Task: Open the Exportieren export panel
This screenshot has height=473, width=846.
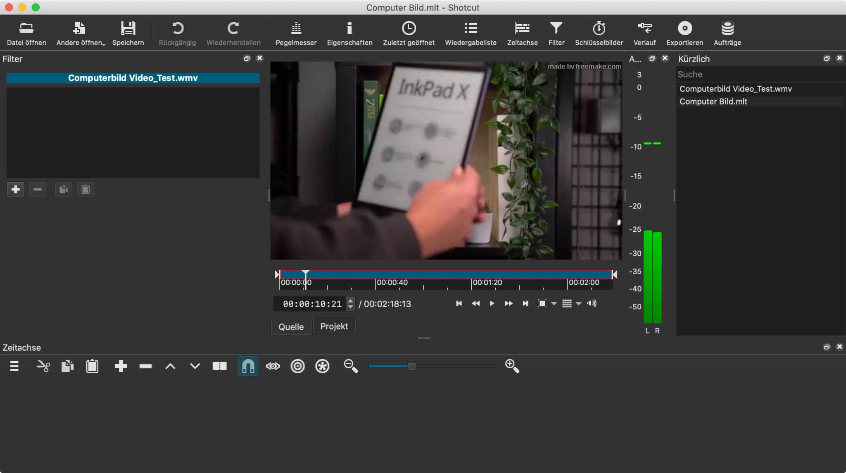Action: (684, 33)
